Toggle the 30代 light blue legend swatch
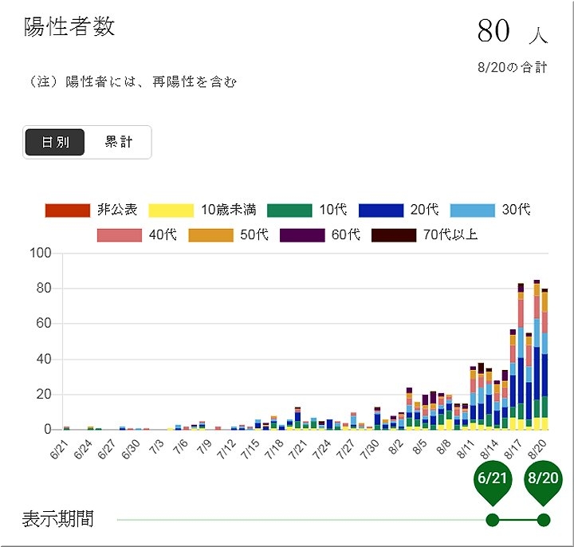The image size is (574, 547). pyautogui.click(x=473, y=211)
